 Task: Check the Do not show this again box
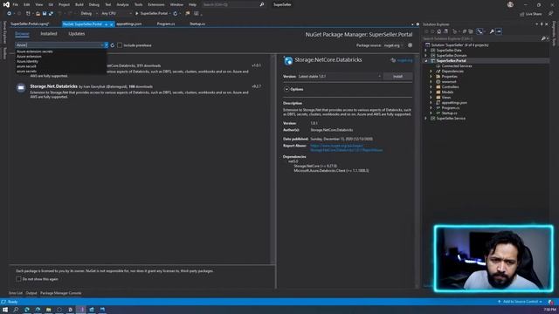[18, 279]
